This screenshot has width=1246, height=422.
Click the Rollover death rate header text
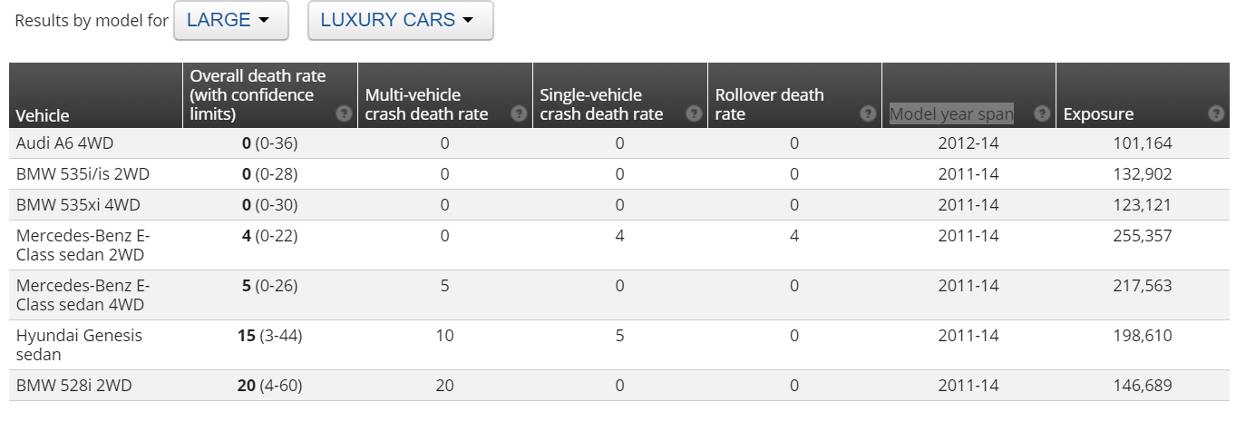click(769, 104)
